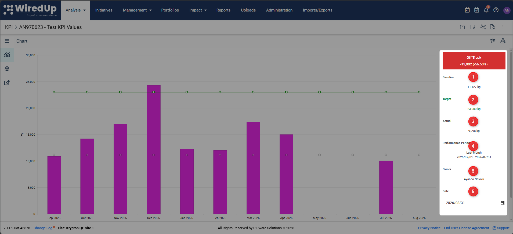Open notifications bell

(486, 10)
